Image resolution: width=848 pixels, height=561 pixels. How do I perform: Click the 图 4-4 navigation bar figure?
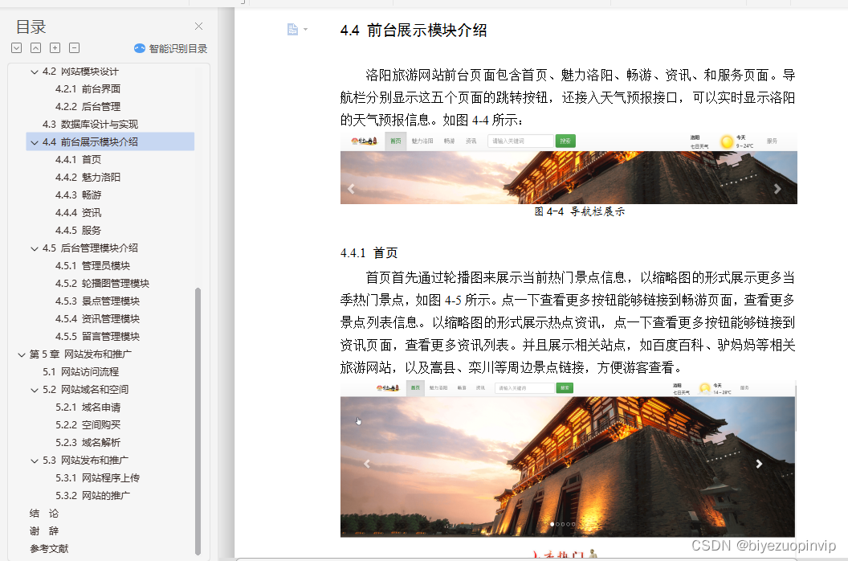(x=569, y=168)
